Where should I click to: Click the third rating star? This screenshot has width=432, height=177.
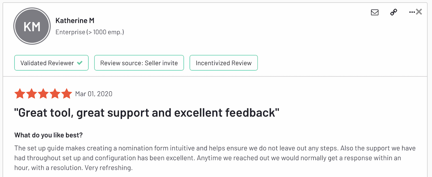(43, 94)
